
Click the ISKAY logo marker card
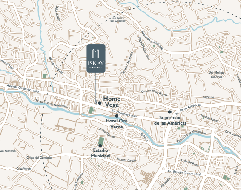point(96,58)
